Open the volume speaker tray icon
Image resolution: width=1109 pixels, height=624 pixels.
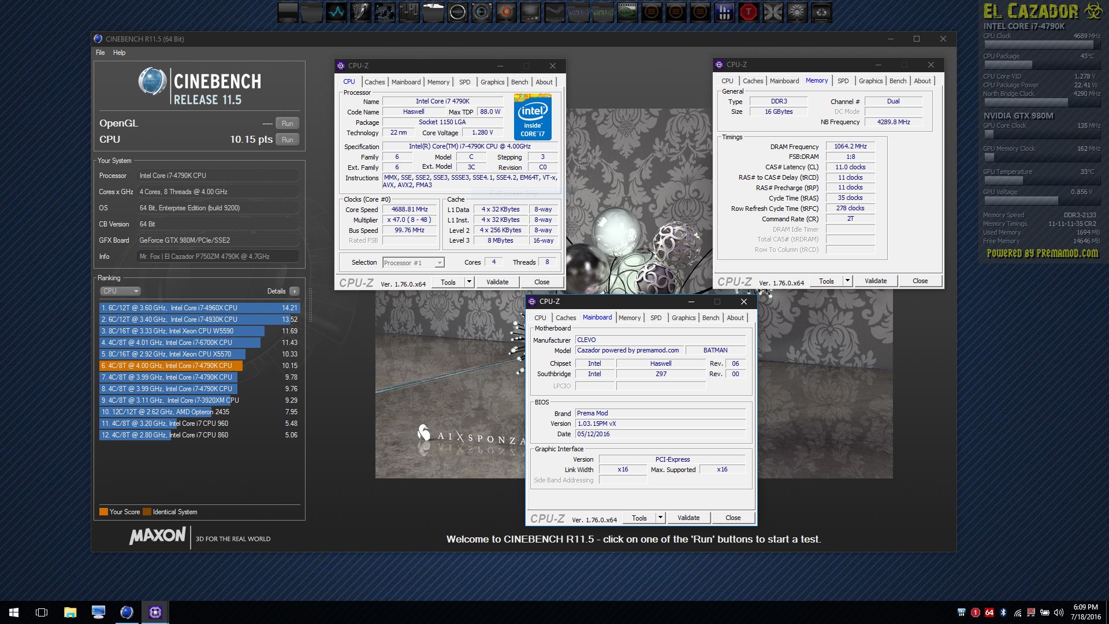[1059, 612]
